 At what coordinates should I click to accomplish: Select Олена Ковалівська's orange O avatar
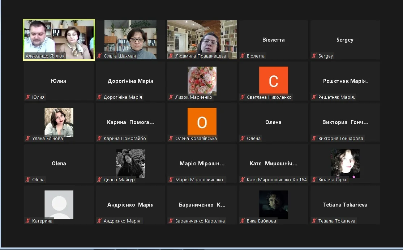pos(202,122)
